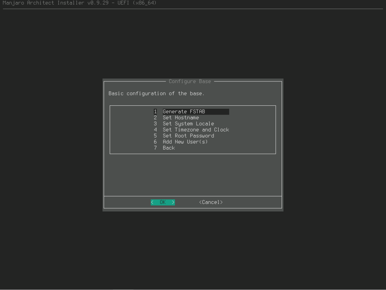Image resolution: width=386 pixels, height=290 pixels.
Task: Click the Manjaro Architect Installer header text
Action: pyautogui.click(x=80, y=3)
